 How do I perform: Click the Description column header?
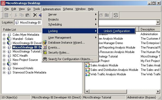coord(150,29)
